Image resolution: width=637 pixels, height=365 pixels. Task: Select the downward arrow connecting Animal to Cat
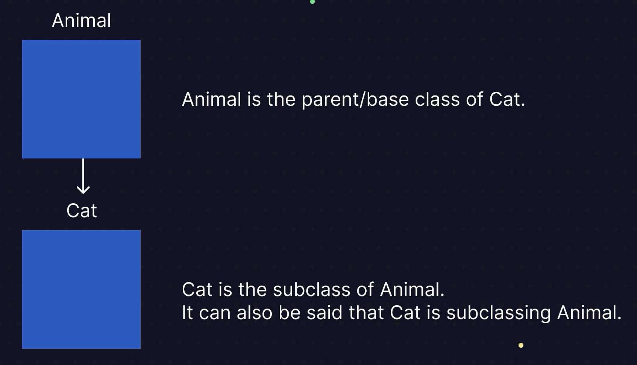[x=83, y=176]
